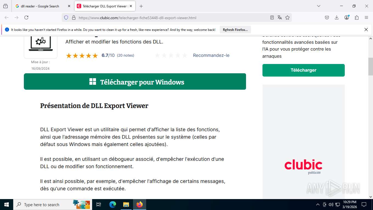Open the volume control in tray
The width and height of the screenshot is (373, 210).
331,205
